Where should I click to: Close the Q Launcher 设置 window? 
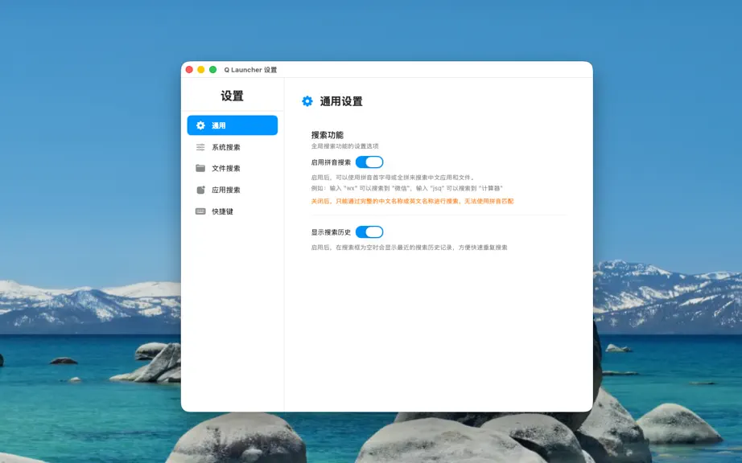[189, 69]
